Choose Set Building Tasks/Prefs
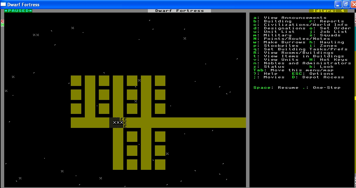Screen dimensions: 356x188 tap(300, 49)
